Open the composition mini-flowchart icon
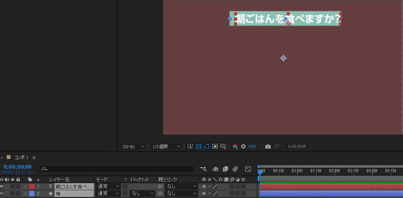The height and width of the screenshot is (198, 403). pyautogui.click(x=203, y=169)
